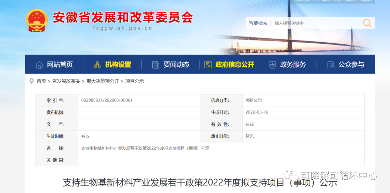Click the fzggw.ah.gov.cn address text
Screen dimensions: 390x193
123,29
